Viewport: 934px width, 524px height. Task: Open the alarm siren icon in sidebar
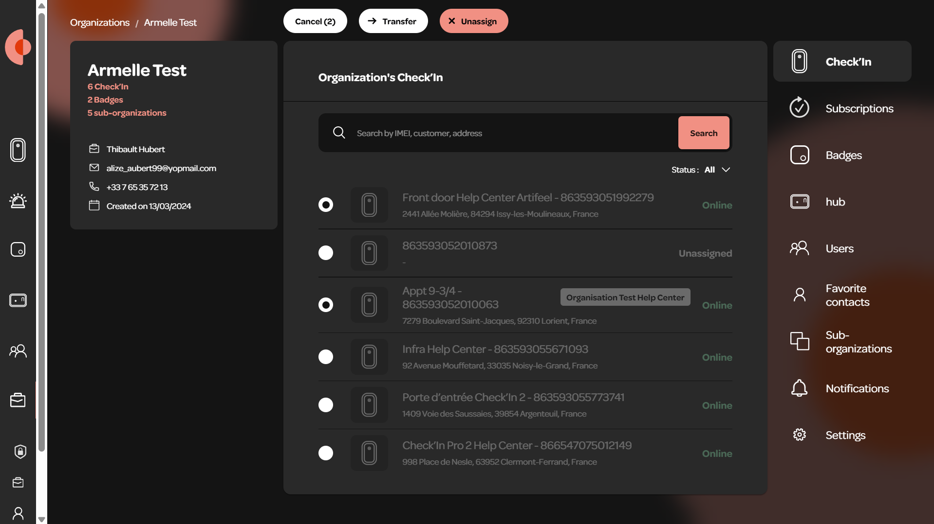18,200
